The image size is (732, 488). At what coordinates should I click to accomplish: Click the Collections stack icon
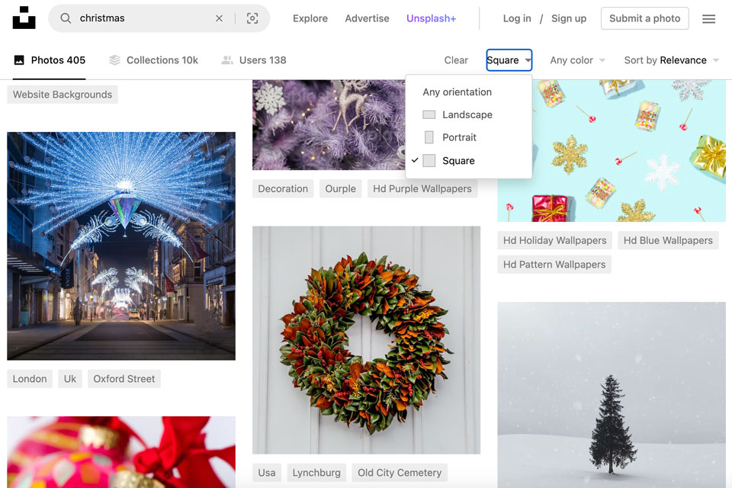[114, 60]
